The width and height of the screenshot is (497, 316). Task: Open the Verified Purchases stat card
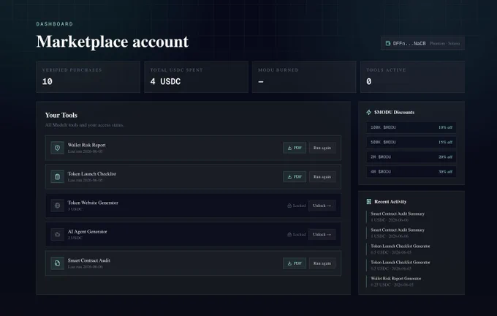(x=88, y=77)
